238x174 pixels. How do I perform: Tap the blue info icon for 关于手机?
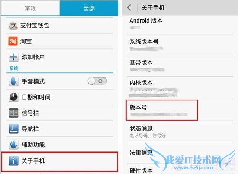point(13,161)
